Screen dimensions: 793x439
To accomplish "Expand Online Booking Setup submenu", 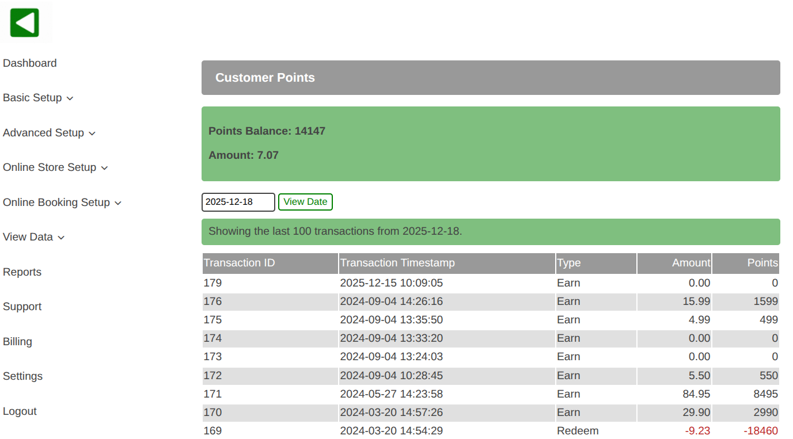I will (62, 203).
